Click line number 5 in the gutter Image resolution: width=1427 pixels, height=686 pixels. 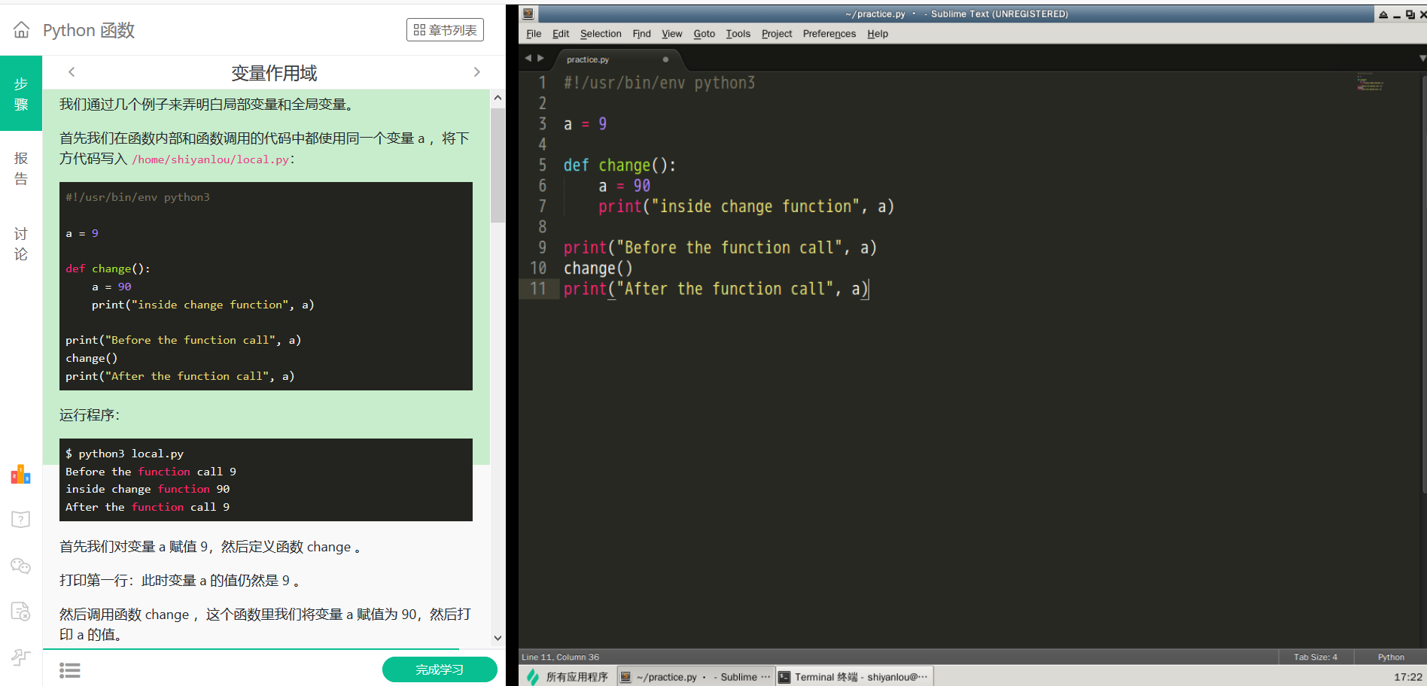[x=542, y=165]
